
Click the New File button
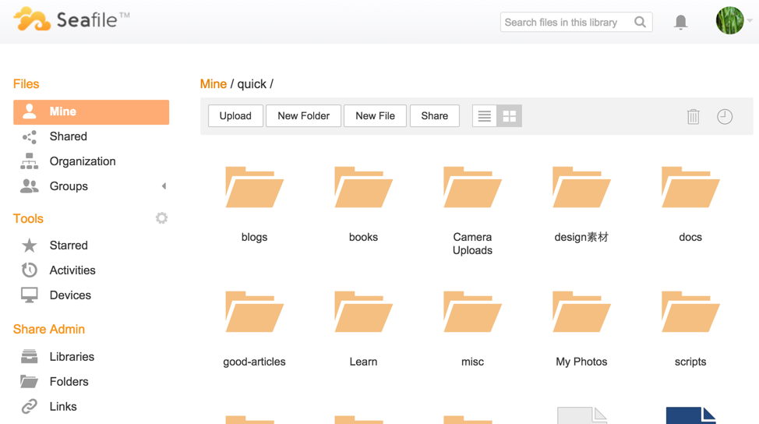[375, 115]
